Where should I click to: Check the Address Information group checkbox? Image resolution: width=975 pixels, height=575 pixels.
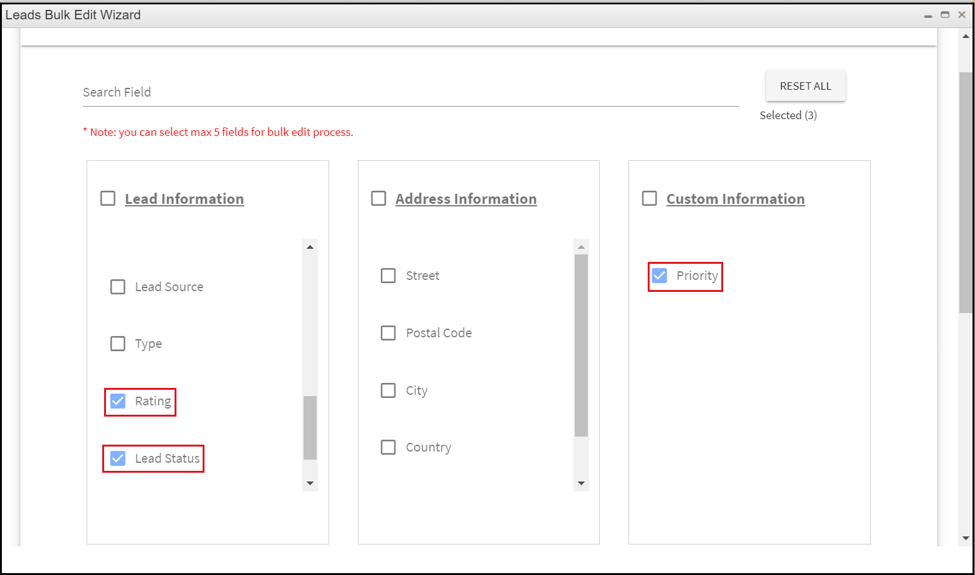[378, 198]
